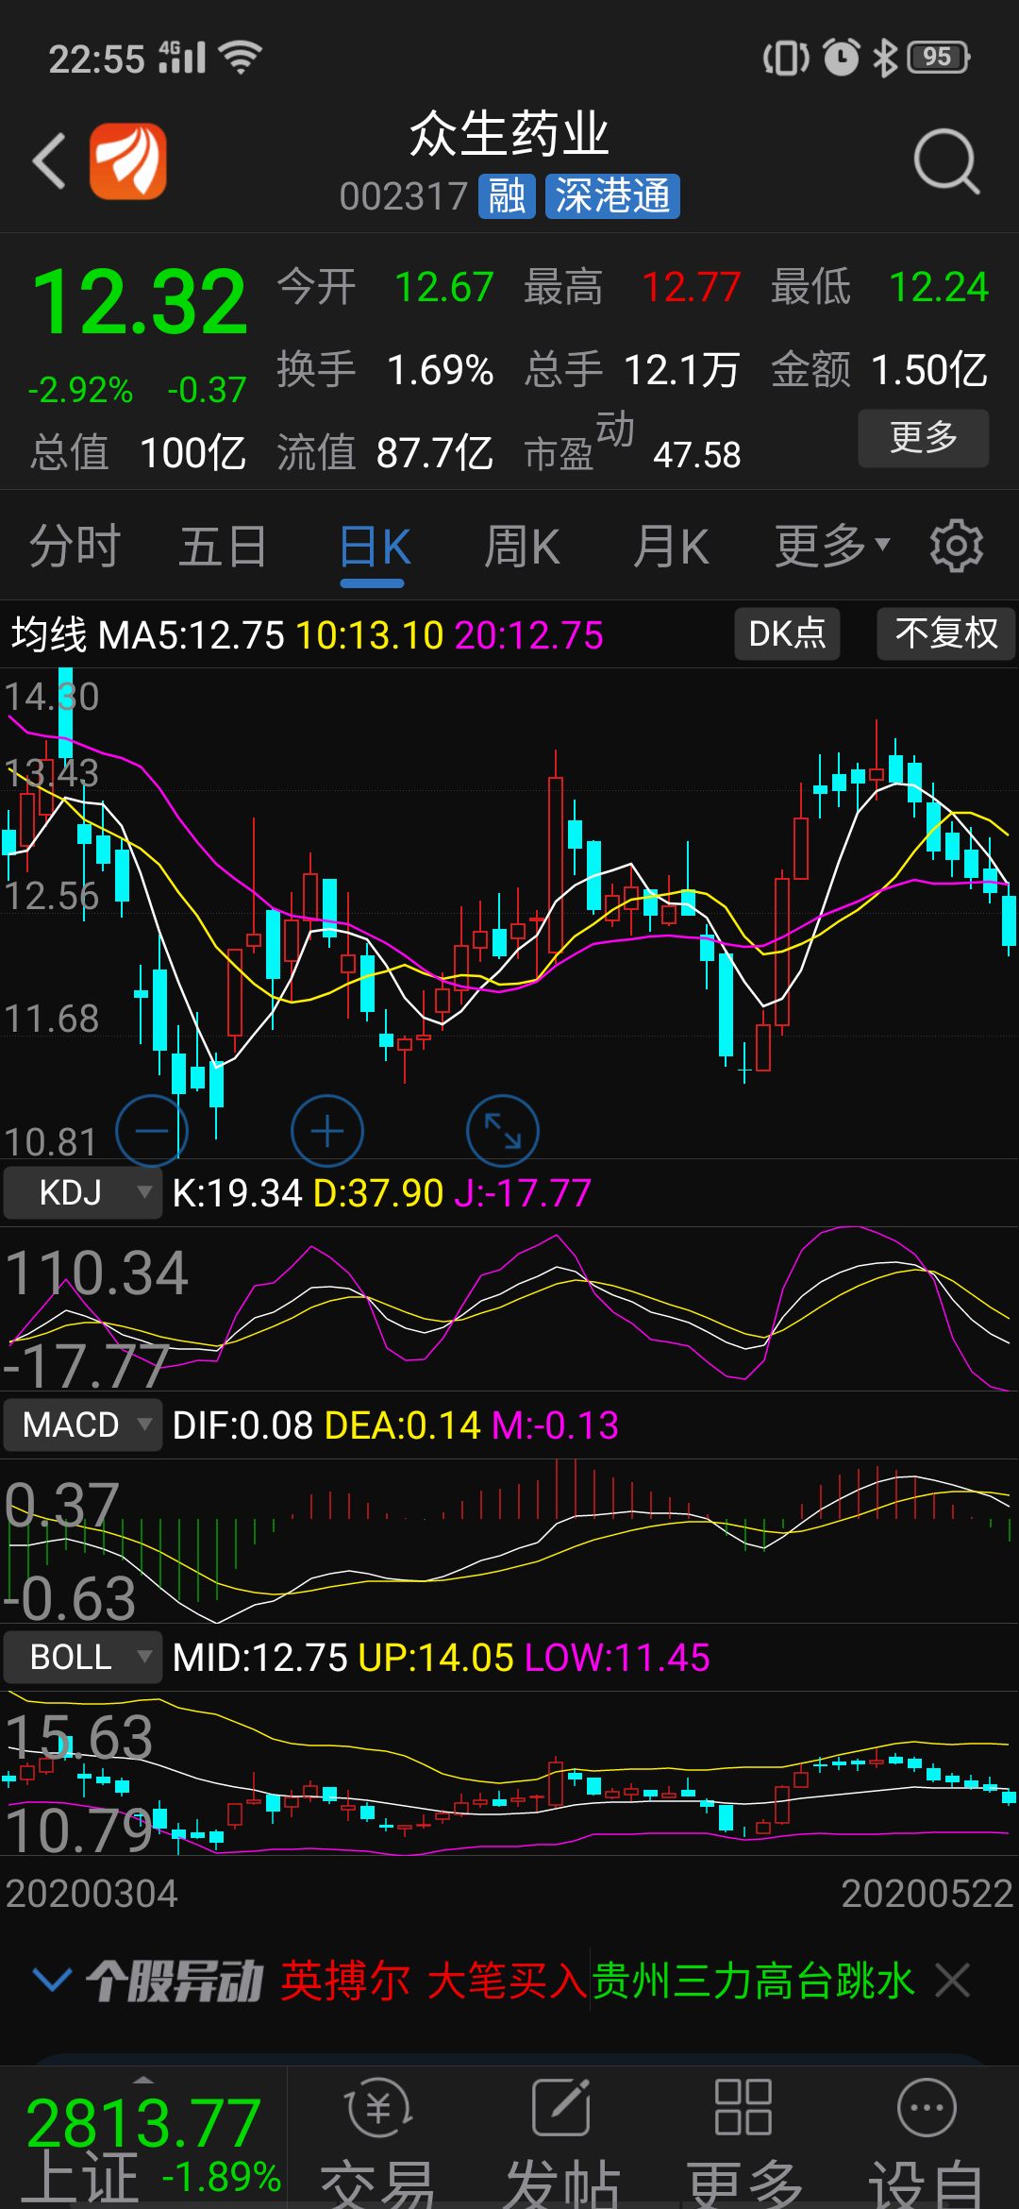Tap the 众生药业 stock title
Viewport: 1019px width, 2209px height.
(509, 135)
